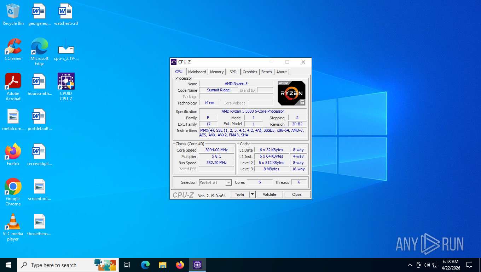Click the Level 2 cache 6 x 512 KBytes

(x=271, y=163)
